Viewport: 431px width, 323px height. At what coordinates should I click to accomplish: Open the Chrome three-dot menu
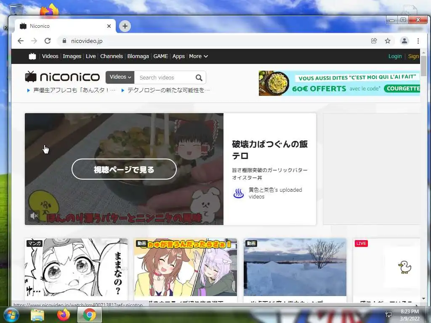tap(418, 41)
